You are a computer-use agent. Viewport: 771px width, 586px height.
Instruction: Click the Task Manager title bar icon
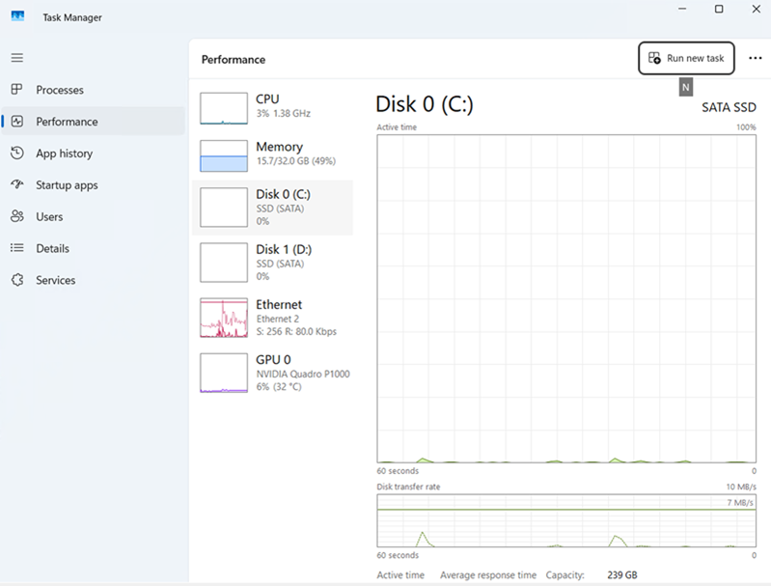click(18, 17)
